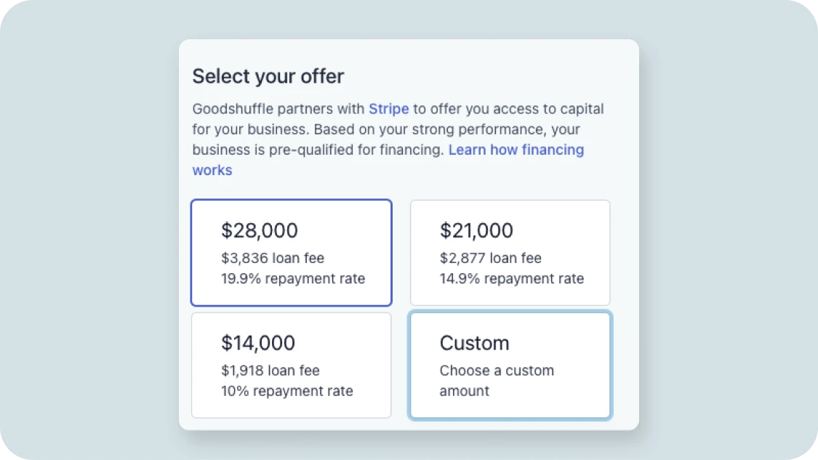Viewport: 818px width, 460px height.
Task: Click the 10% repayment rate text
Action: pyautogui.click(x=286, y=391)
